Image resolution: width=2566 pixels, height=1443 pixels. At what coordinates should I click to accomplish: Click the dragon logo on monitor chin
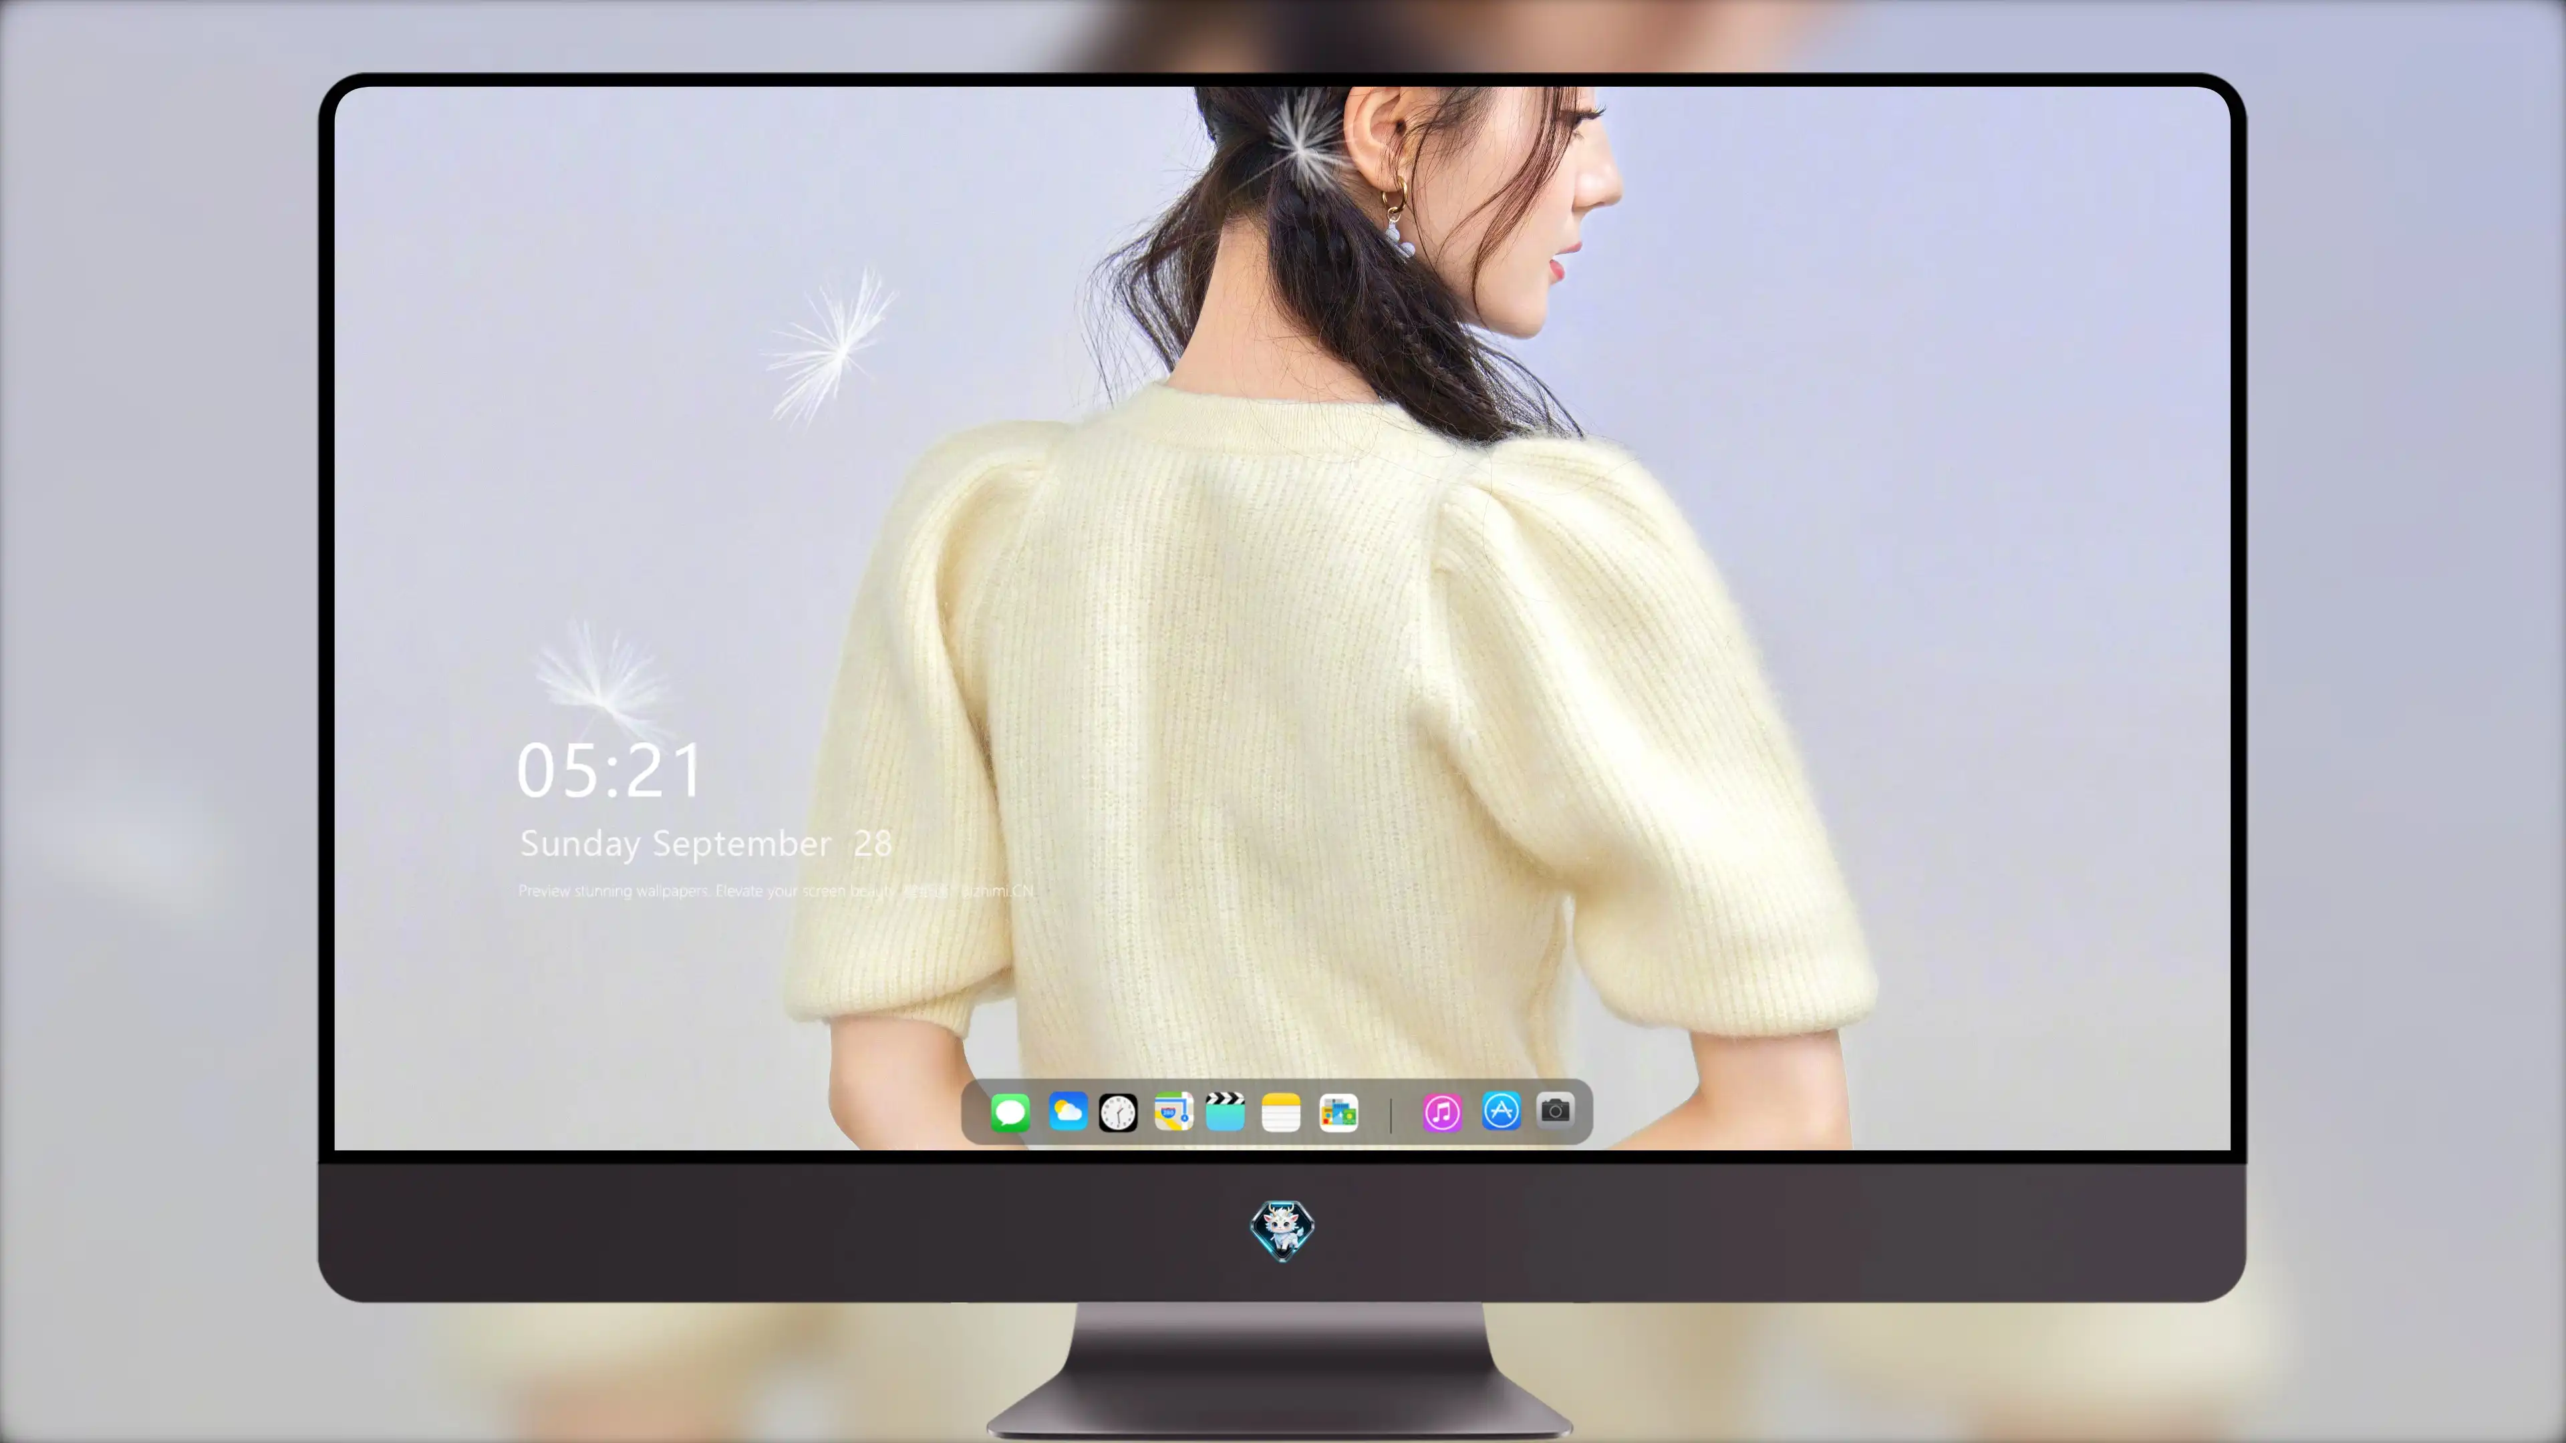[x=1282, y=1231]
